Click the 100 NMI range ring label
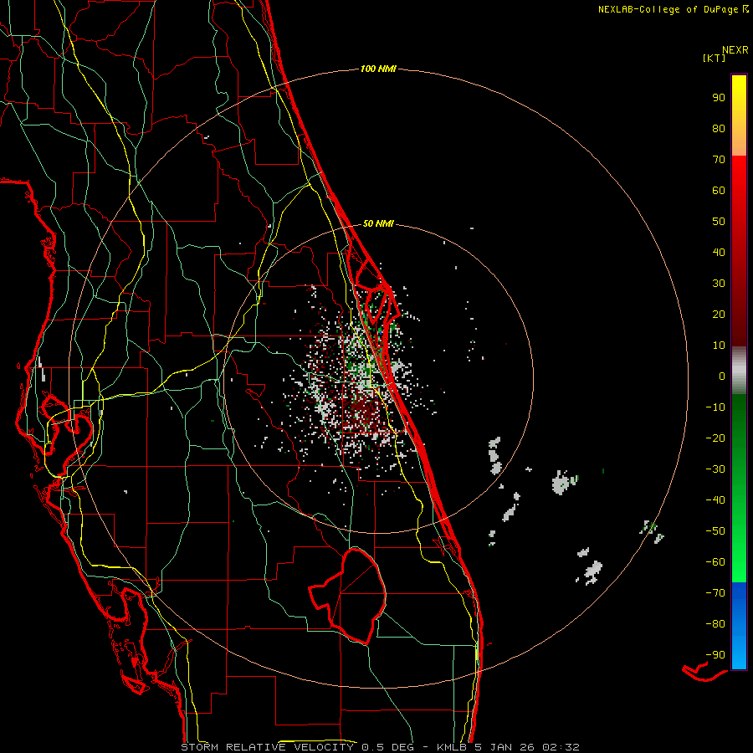The width and height of the screenshot is (753, 753). (378, 69)
